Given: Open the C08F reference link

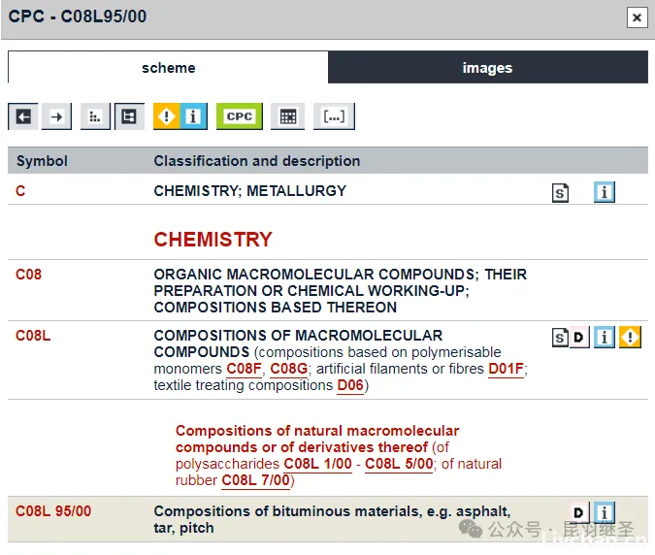Looking at the screenshot, I should point(245,369).
